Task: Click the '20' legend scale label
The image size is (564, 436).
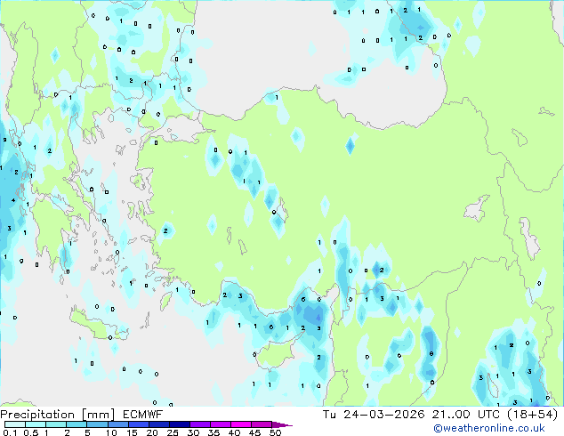Action: click(x=152, y=432)
